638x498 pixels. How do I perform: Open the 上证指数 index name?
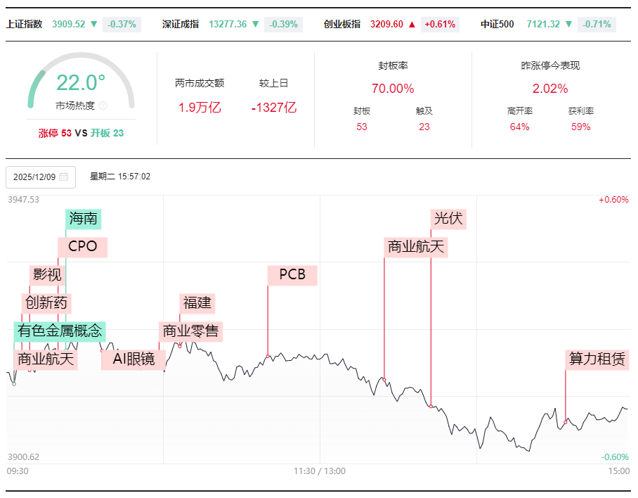pyautogui.click(x=24, y=24)
